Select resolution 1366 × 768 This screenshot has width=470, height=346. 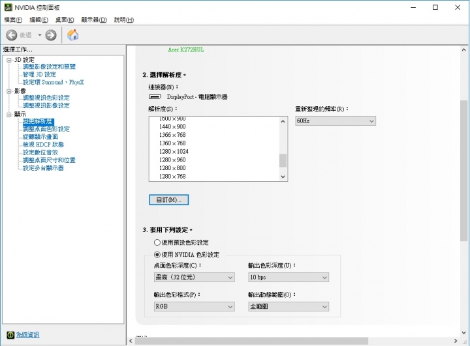click(x=172, y=135)
